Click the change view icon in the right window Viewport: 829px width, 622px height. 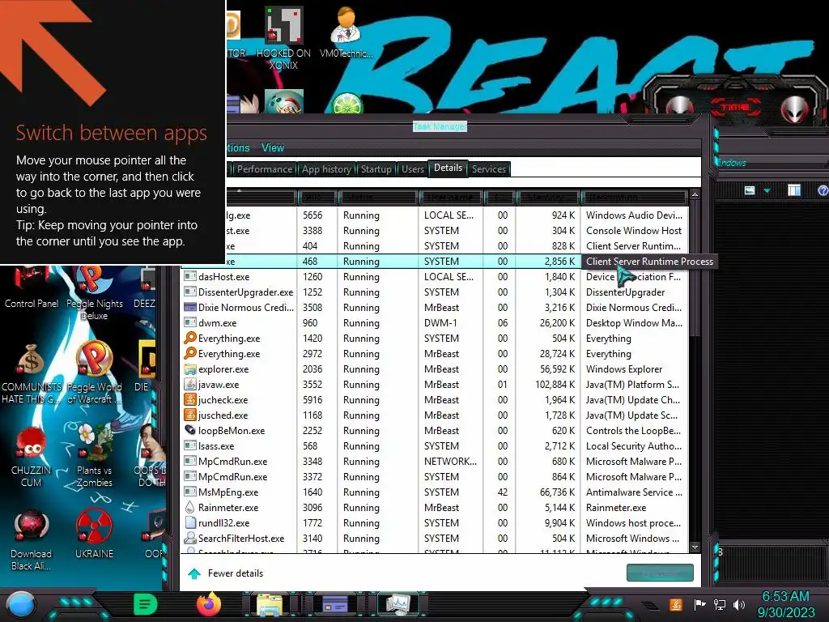[749, 190]
